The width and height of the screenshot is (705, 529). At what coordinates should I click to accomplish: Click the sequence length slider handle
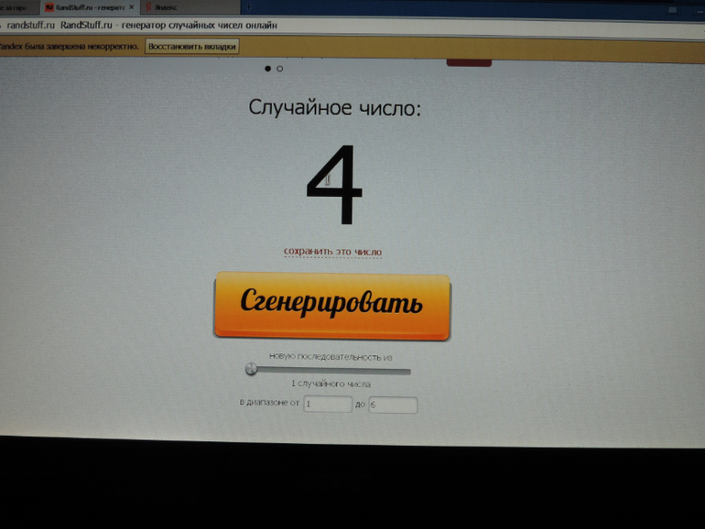click(x=252, y=370)
